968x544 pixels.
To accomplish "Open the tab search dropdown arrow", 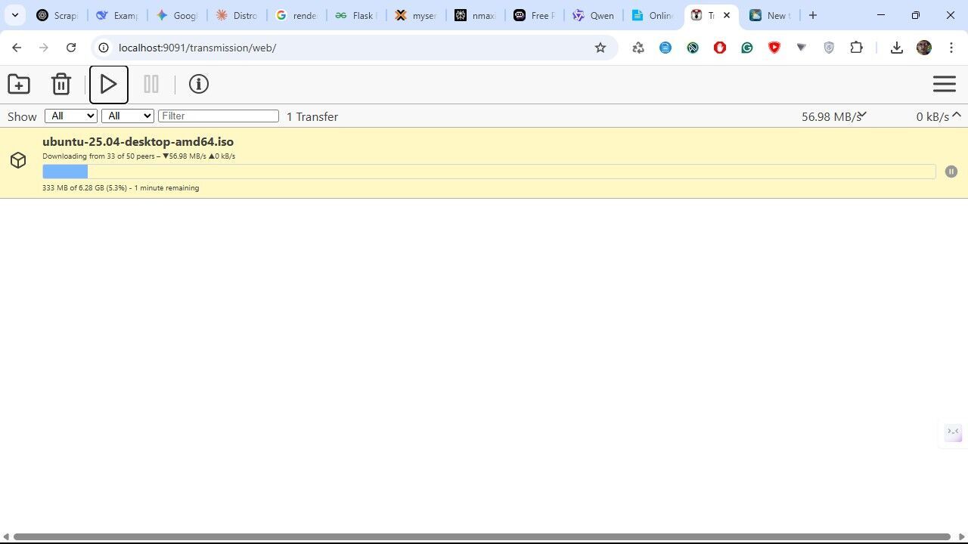I will [14, 15].
